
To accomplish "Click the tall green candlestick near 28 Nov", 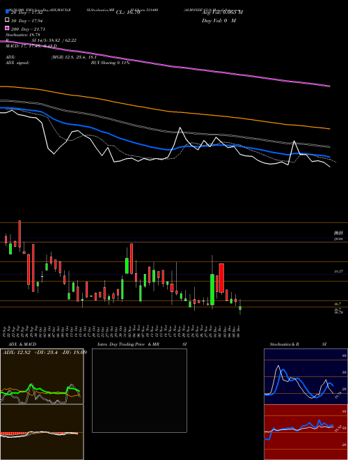I will click(x=212, y=290).
